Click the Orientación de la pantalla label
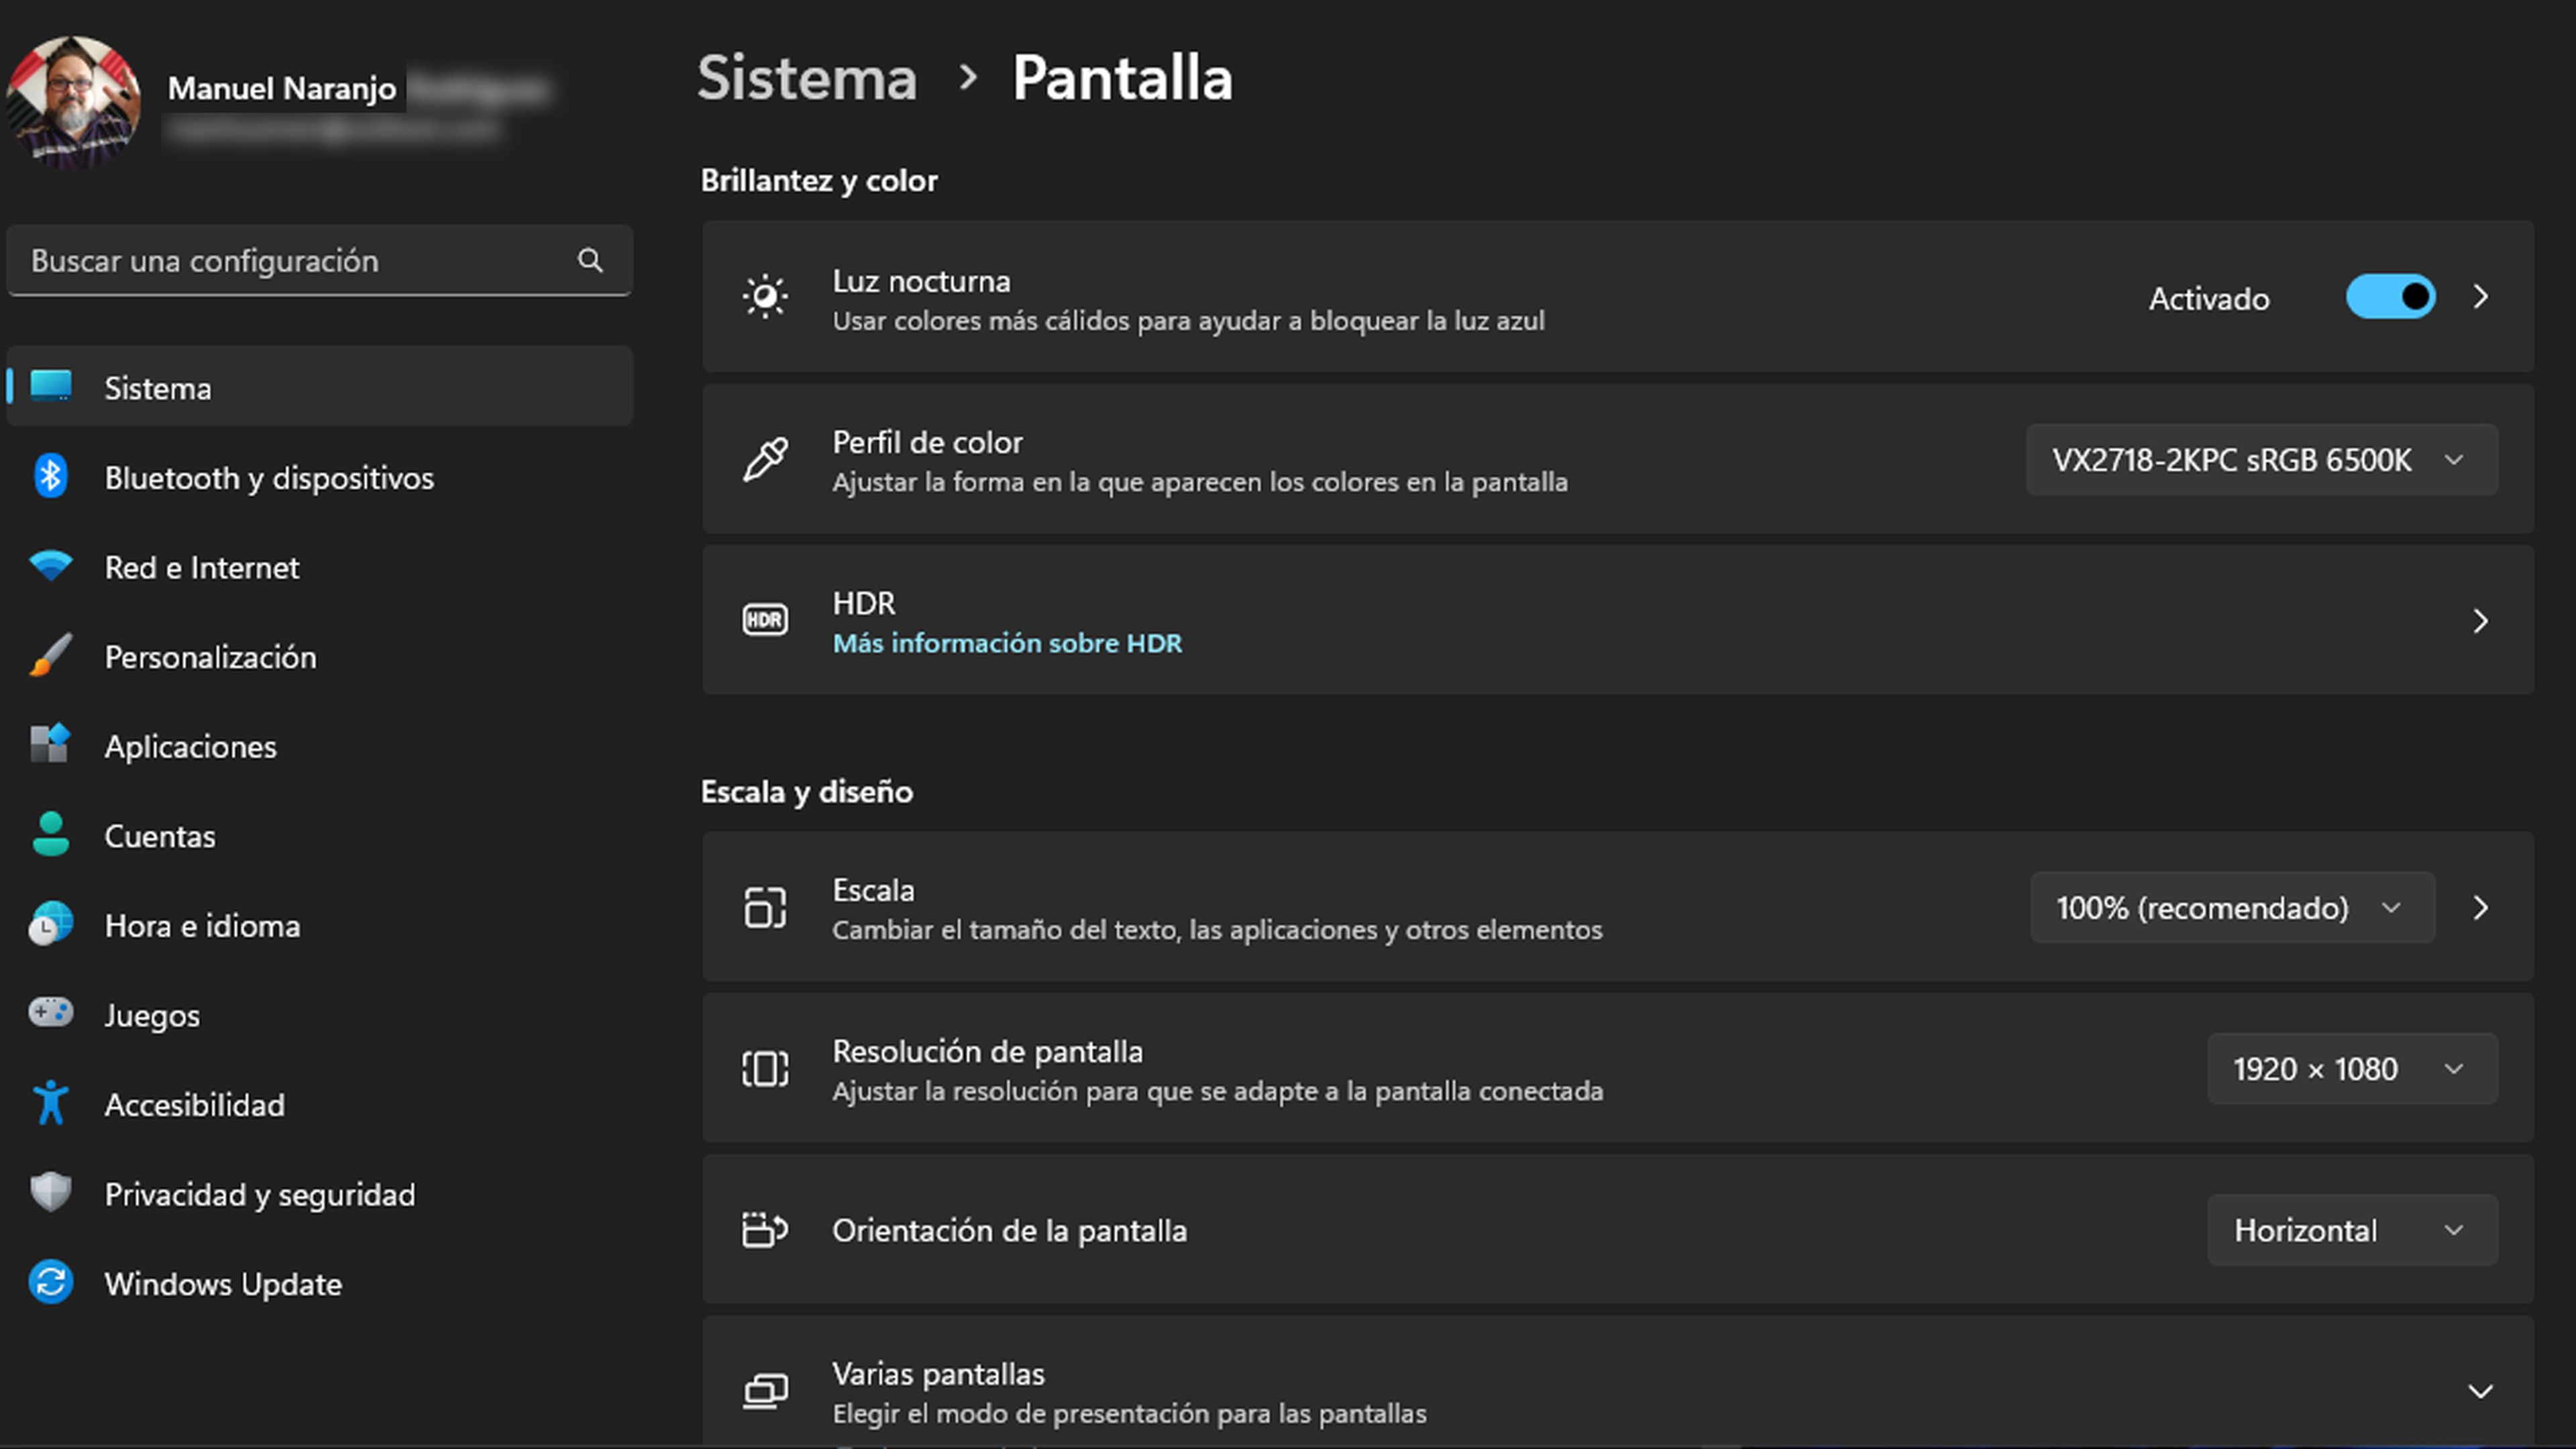The image size is (2576, 1449). pos(1009,1230)
